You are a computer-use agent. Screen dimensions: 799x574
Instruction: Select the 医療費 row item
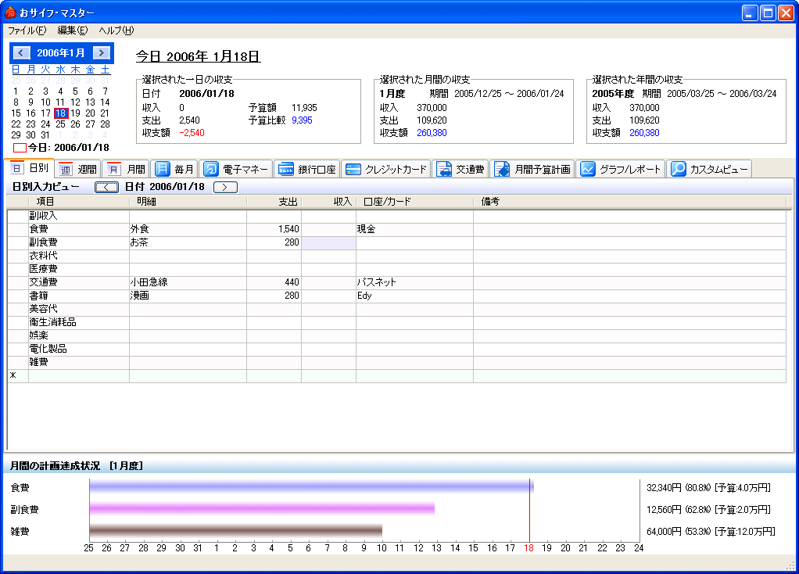coord(79,269)
